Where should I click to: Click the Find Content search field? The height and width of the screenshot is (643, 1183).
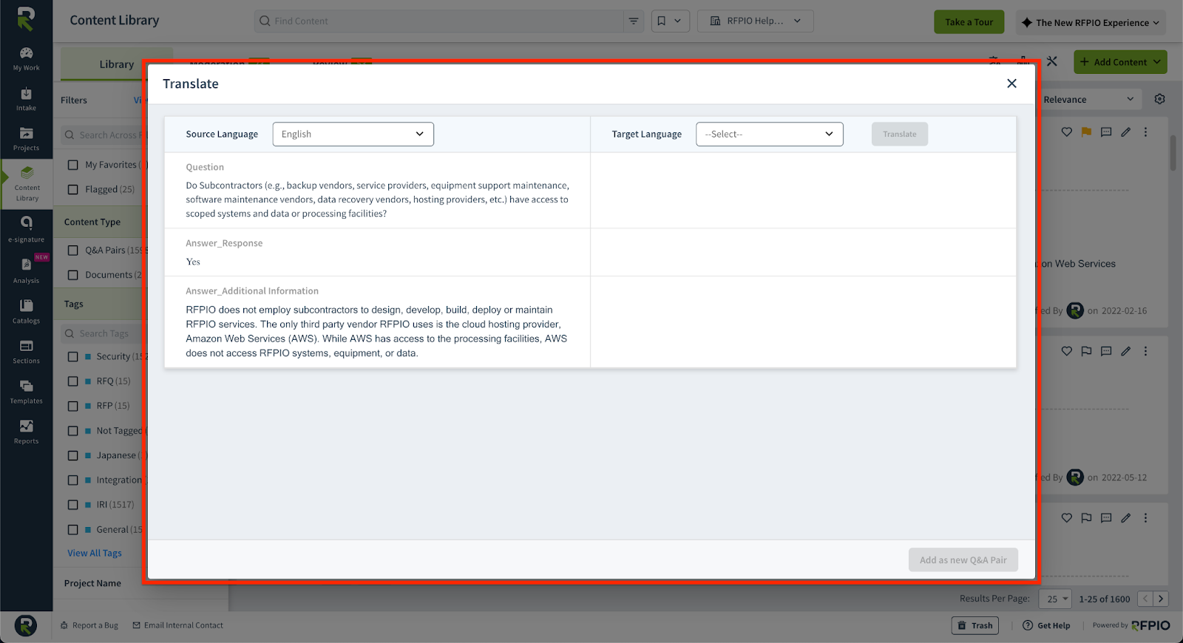(x=439, y=21)
